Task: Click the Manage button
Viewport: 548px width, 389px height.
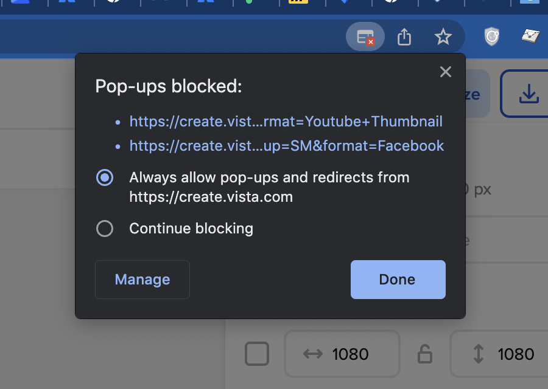Action: pos(142,280)
